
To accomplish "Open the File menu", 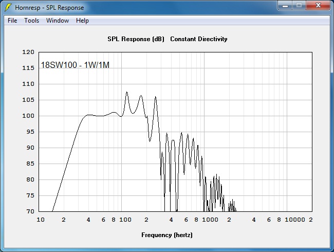I will point(12,21).
